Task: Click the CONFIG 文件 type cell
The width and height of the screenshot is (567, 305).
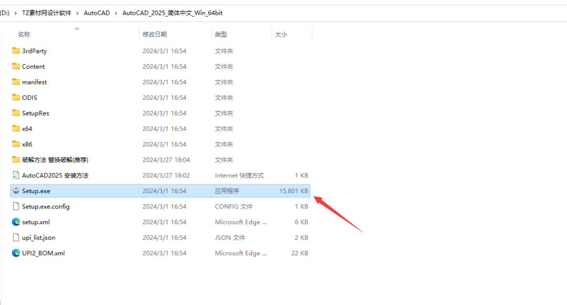Action: coord(234,206)
